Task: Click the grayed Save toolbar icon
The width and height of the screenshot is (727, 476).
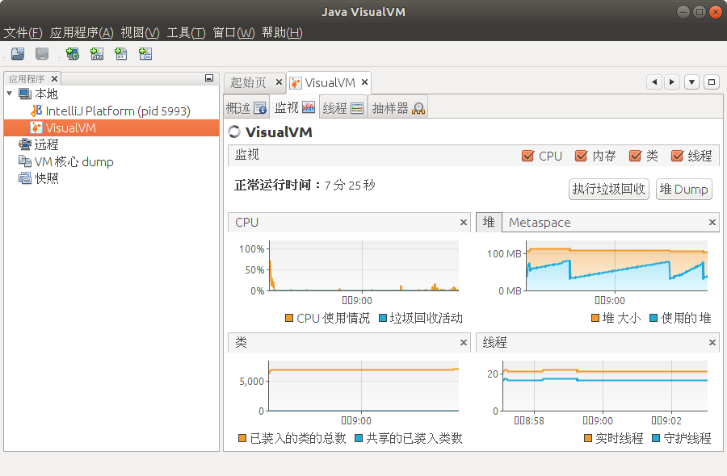Action: pyautogui.click(x=42, y=54)
